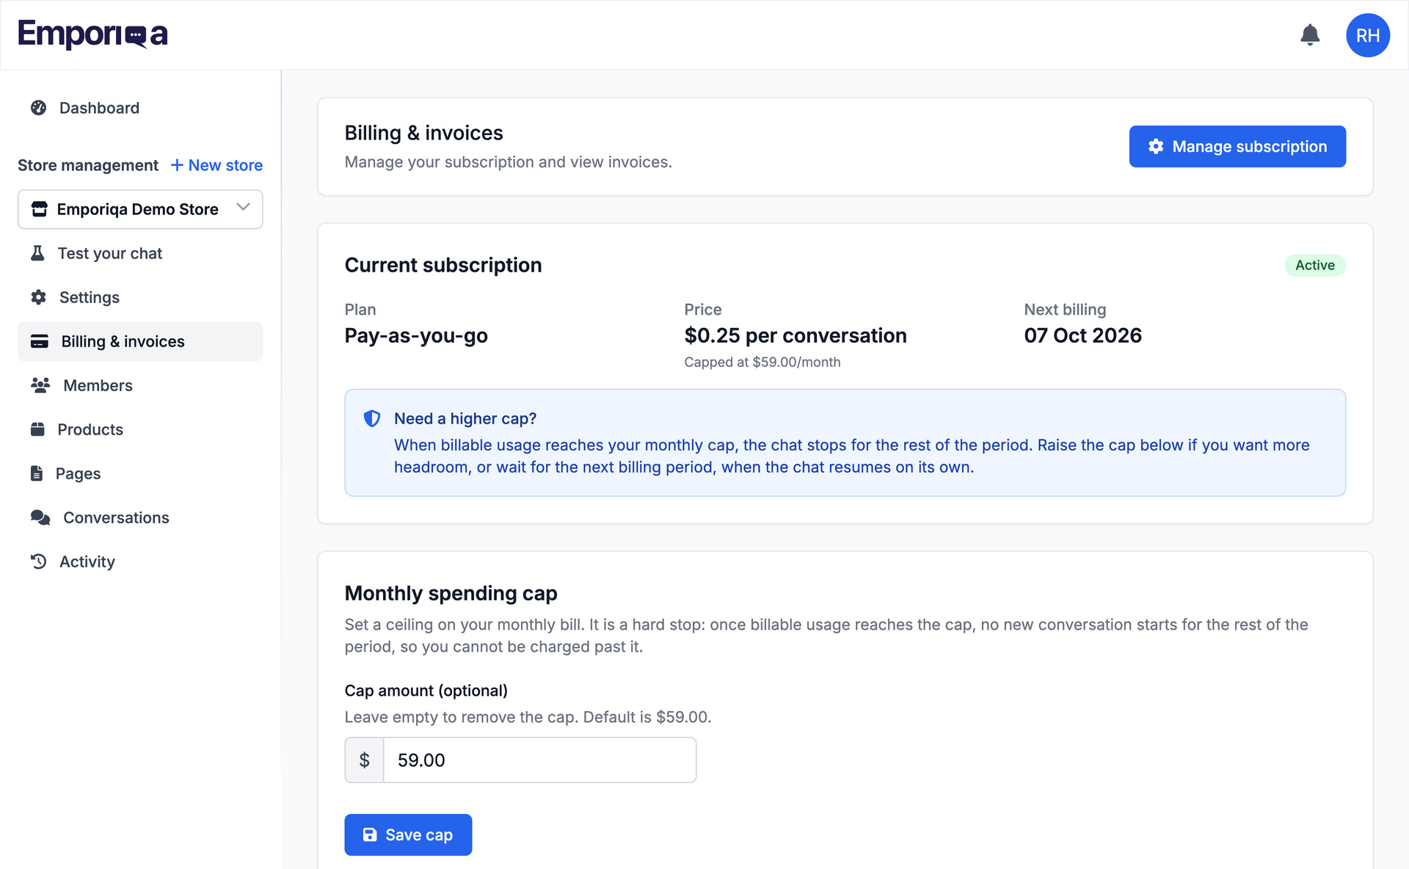
Task: Click the Members people icon
Action: (40, 385)
